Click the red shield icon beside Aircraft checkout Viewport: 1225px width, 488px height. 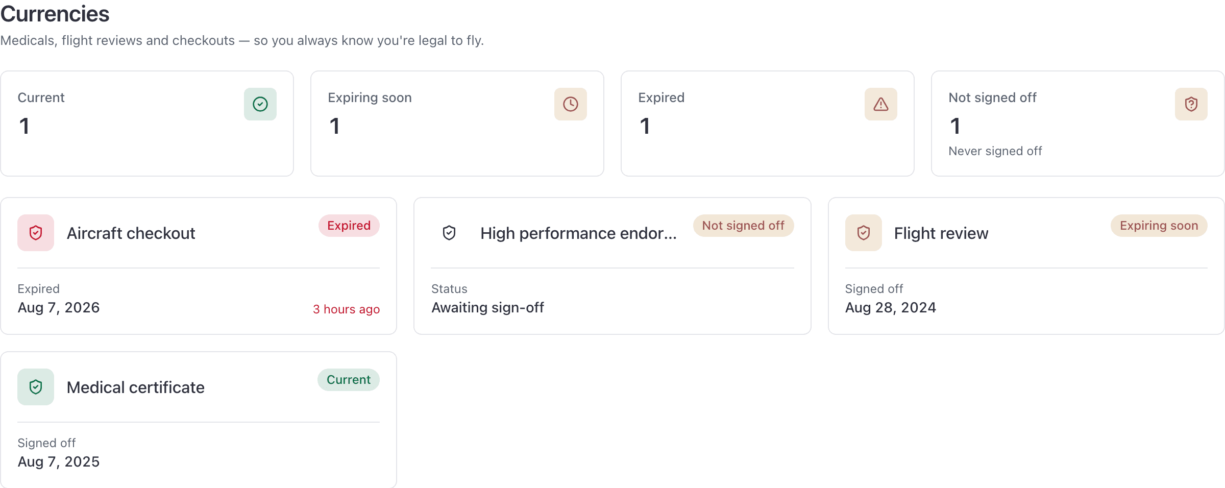point(36,233)
